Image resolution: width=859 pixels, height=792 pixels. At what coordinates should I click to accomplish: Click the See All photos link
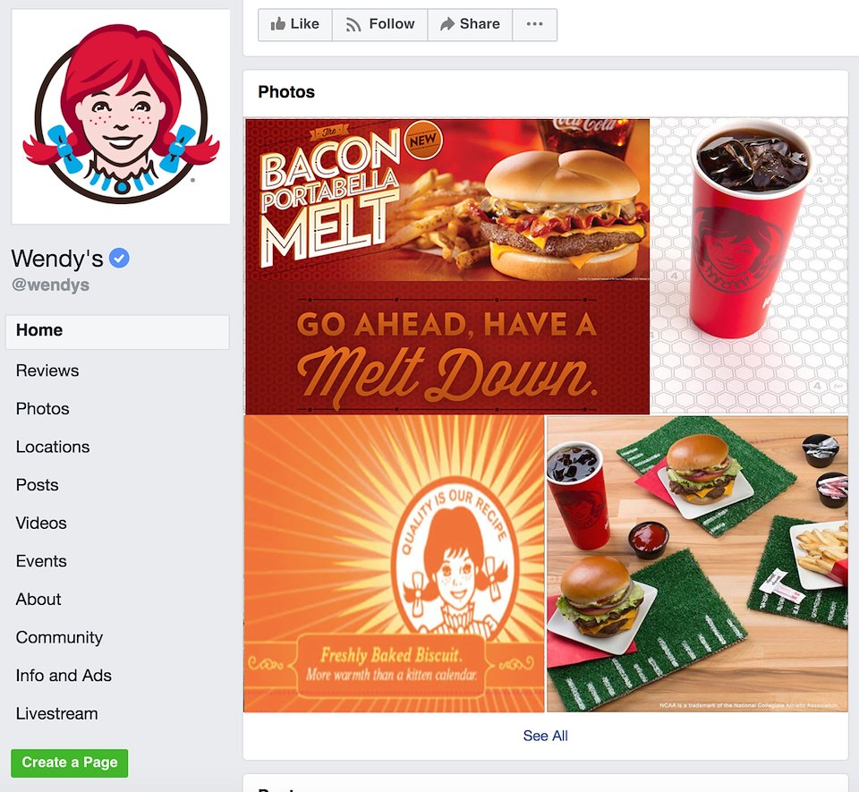click(x=545, y=736)
